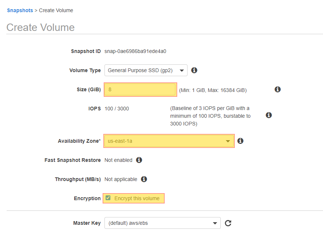Toggle the Encrypt this volume checkbox
This screenshot has height=234, width=323.
click(x=108, y=198)
